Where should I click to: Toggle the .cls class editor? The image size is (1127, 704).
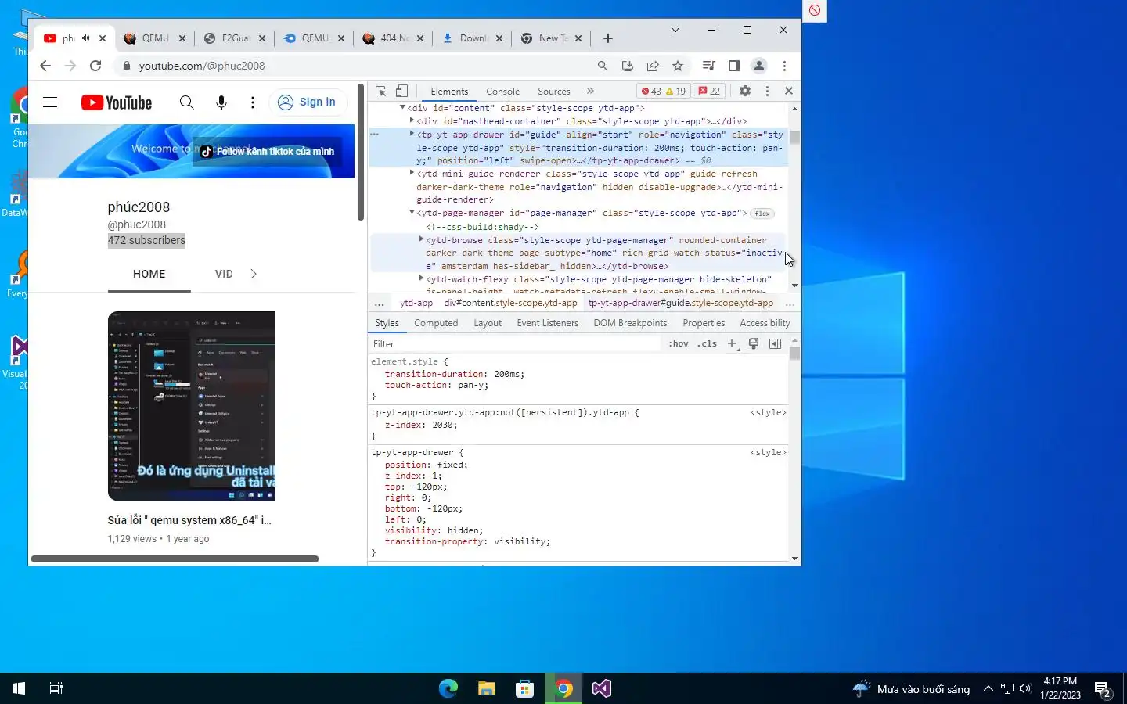click(x=707, y=344)
